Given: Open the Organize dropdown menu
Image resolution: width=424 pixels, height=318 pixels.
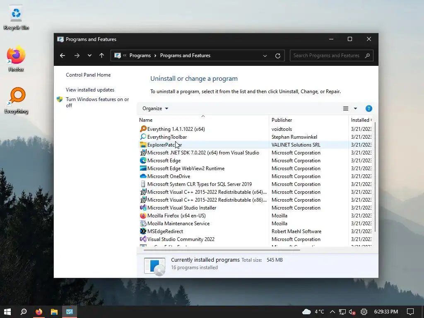Looking at the screenshot, I should tap(155, 108).
